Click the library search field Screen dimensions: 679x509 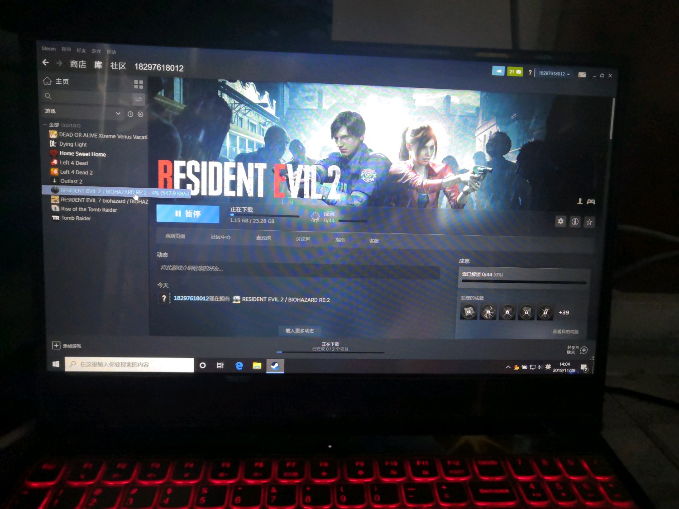[x=87, y=97]
